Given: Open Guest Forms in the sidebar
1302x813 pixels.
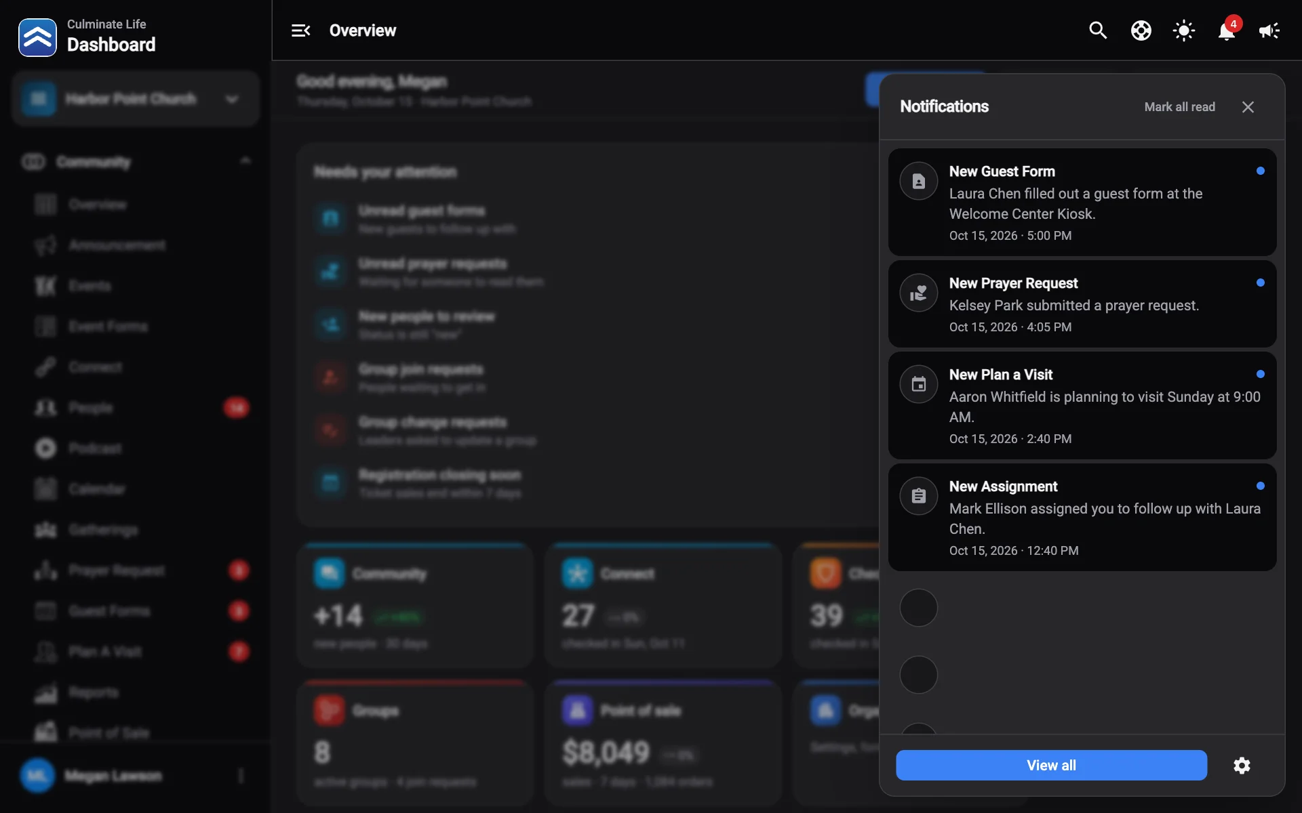Looking at the screenshot, I should pos(136,610).
